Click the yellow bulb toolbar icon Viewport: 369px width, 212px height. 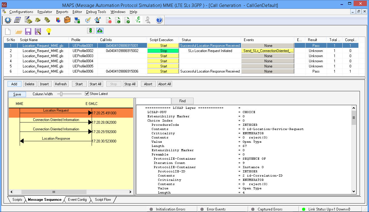coord(49,31)
